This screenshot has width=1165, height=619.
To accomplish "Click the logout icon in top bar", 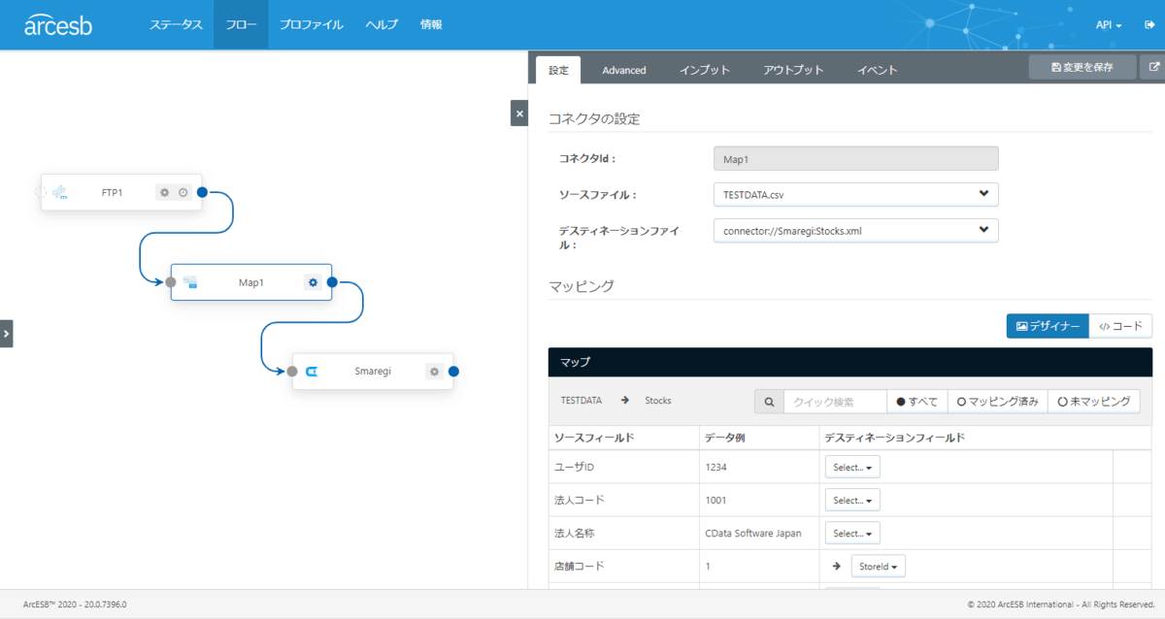I will [1148, 25].
